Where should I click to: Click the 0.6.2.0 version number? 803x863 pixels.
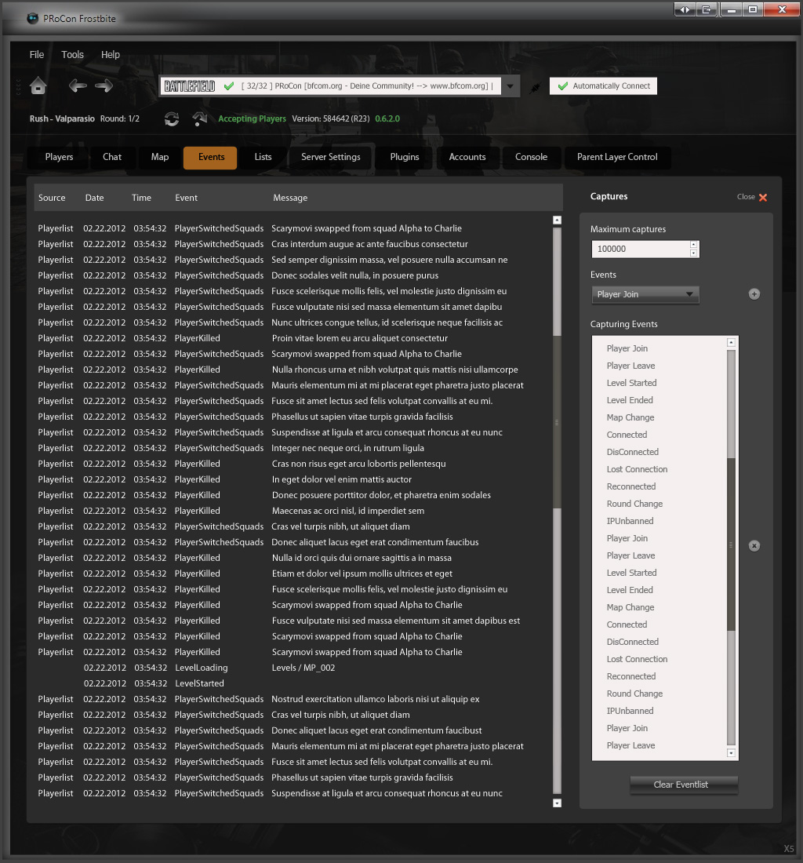tap(387, 119)
